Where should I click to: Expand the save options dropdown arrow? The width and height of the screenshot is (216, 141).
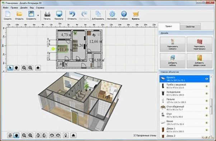point(38,15)
